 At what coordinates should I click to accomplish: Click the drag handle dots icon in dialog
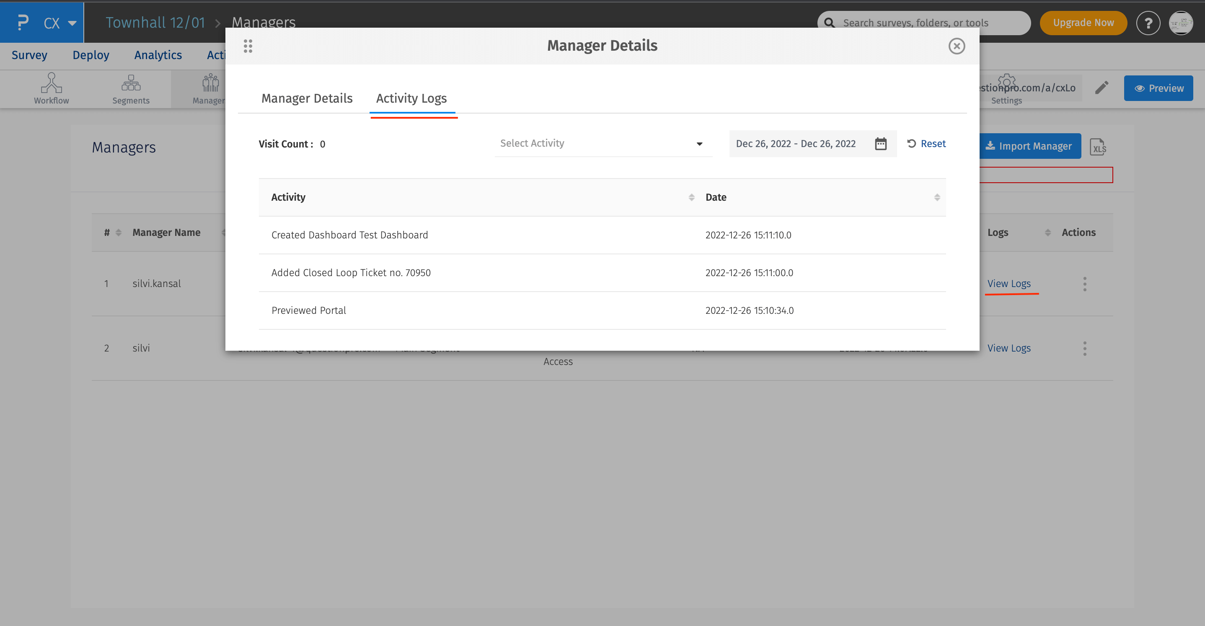click(x=248, y=46)
